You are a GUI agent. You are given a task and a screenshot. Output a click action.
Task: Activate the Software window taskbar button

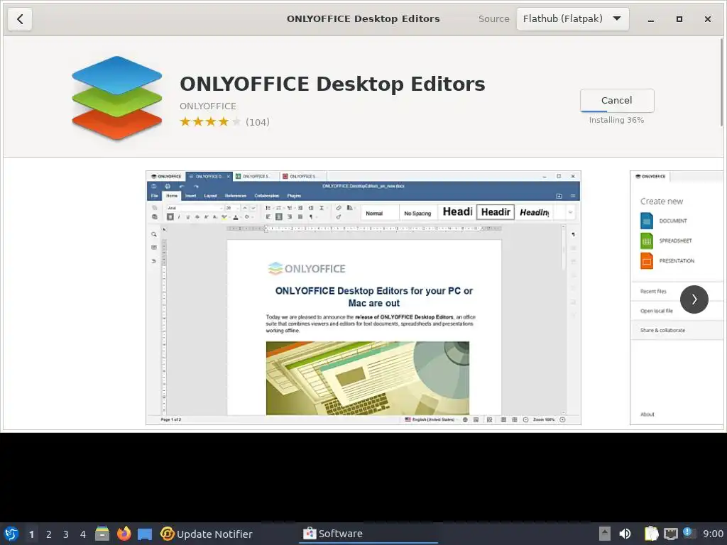tap(368, 534)
